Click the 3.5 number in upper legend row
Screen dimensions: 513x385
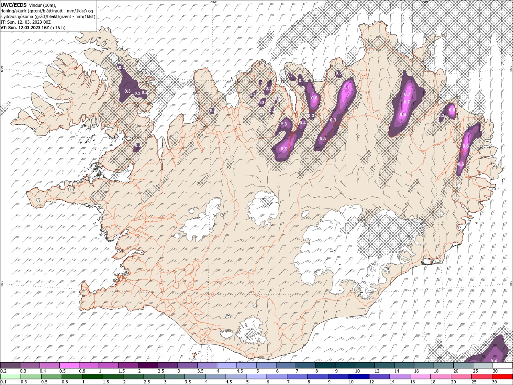pyautogui.click(x=200, y=371)
